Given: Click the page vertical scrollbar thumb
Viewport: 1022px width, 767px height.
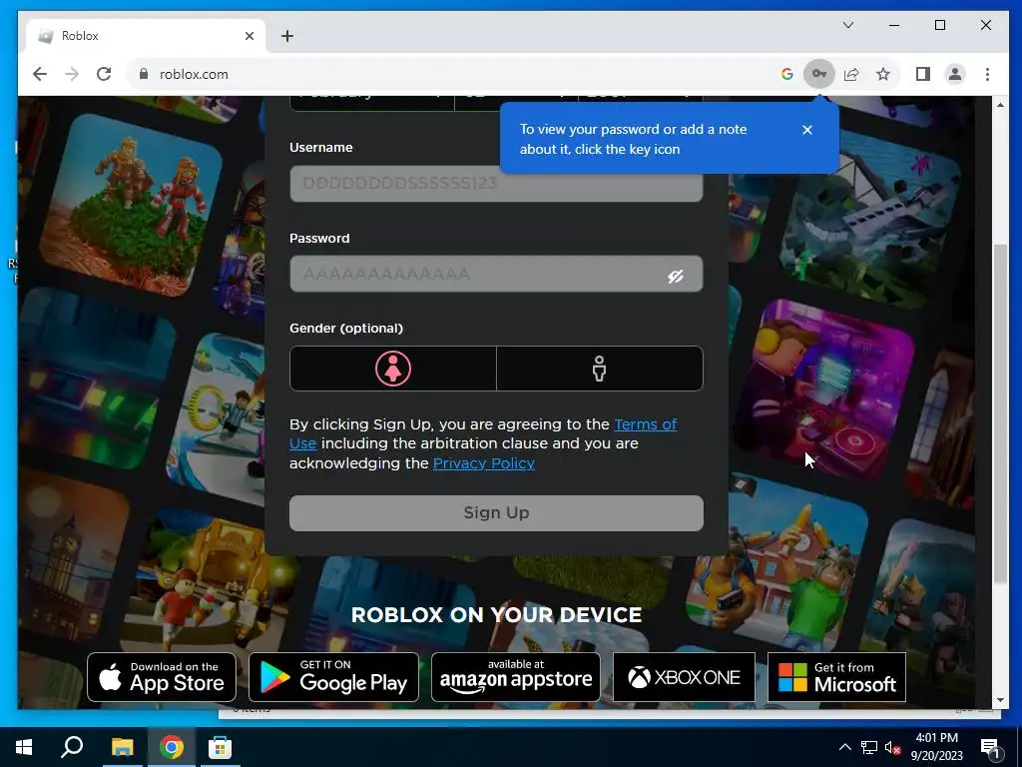Looking at the screenshot, I should 1000,413.
